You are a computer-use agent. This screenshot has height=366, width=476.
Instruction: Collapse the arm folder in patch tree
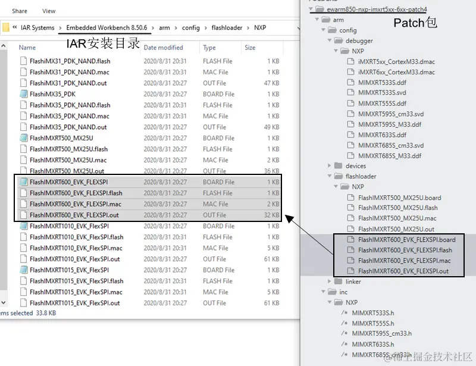(x=317, y=20)
